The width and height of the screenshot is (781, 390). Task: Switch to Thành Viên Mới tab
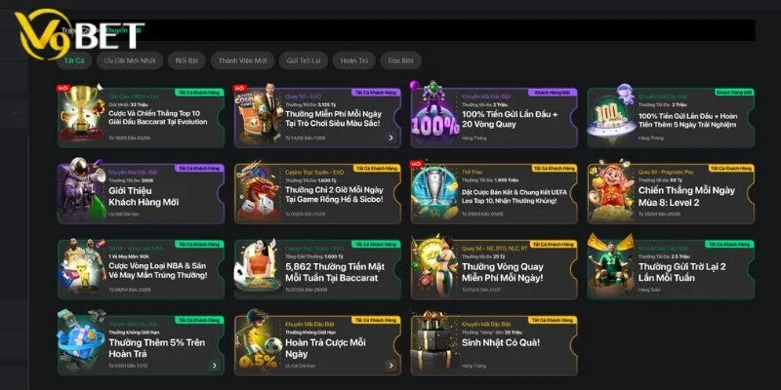click(242, 60)
